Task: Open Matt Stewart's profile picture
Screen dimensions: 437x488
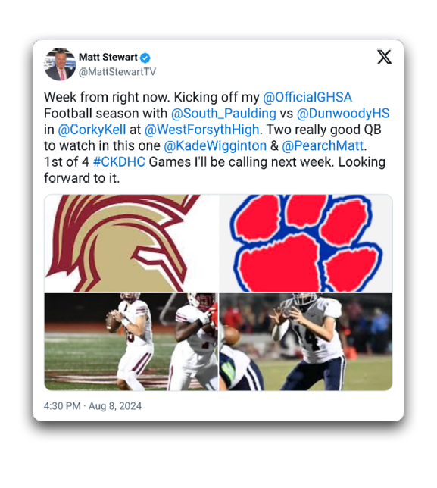Action: click(60, 64)
